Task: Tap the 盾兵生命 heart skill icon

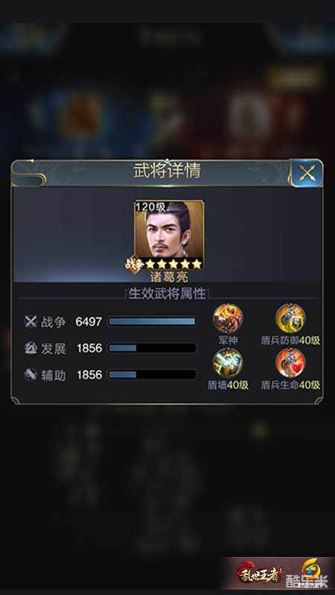Action: pyautogui.click(x=290, y=363)
